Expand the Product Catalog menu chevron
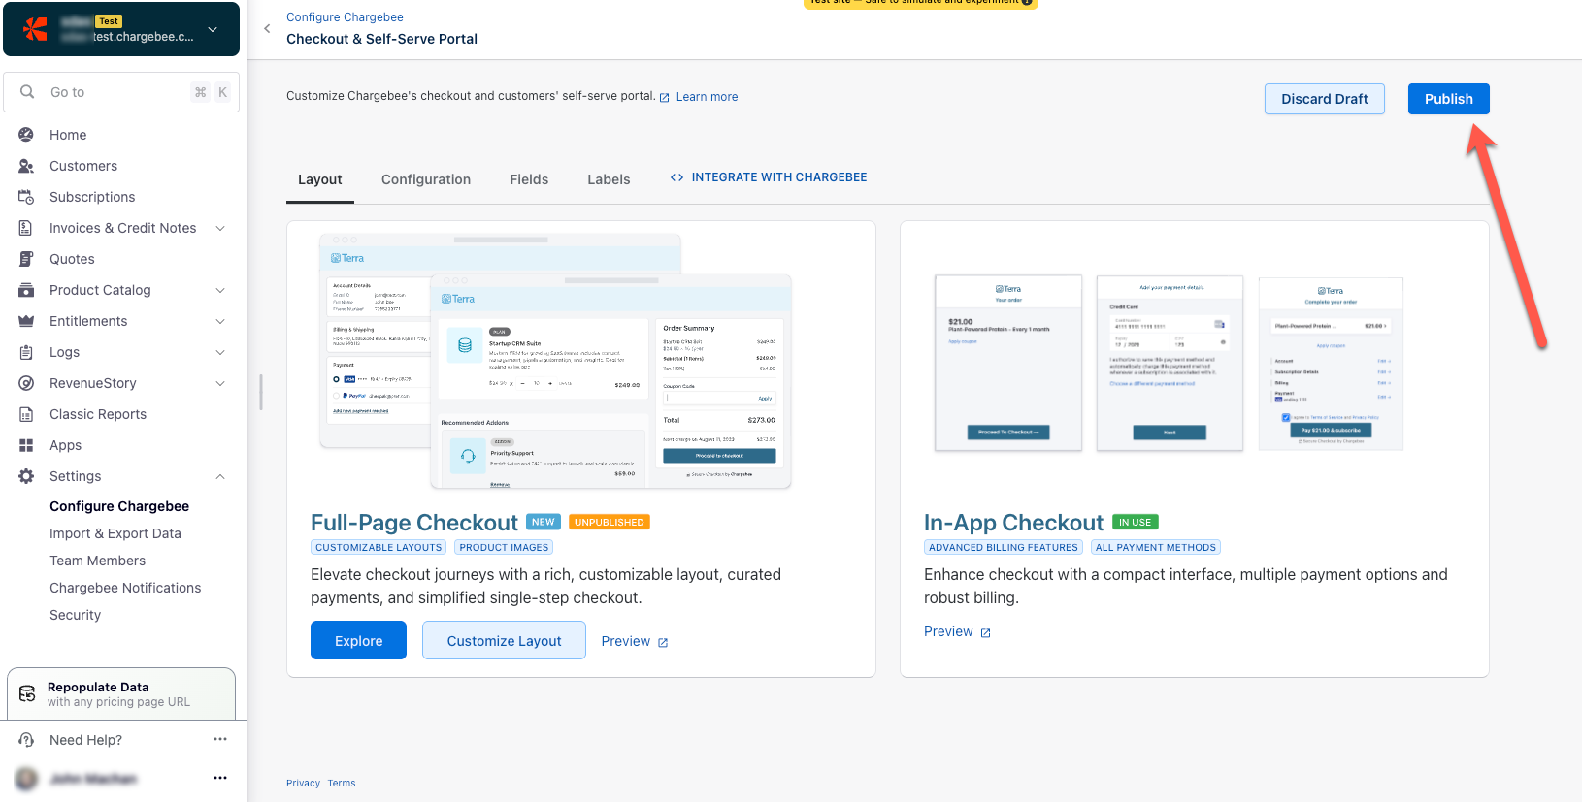The image size is (1582, 802). [220, 290]
